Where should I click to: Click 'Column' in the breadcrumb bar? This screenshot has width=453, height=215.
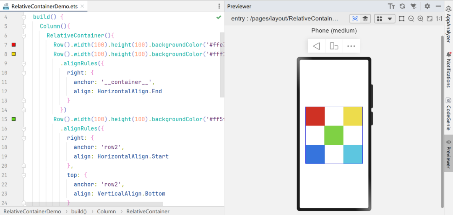click(x=106, y=211)
